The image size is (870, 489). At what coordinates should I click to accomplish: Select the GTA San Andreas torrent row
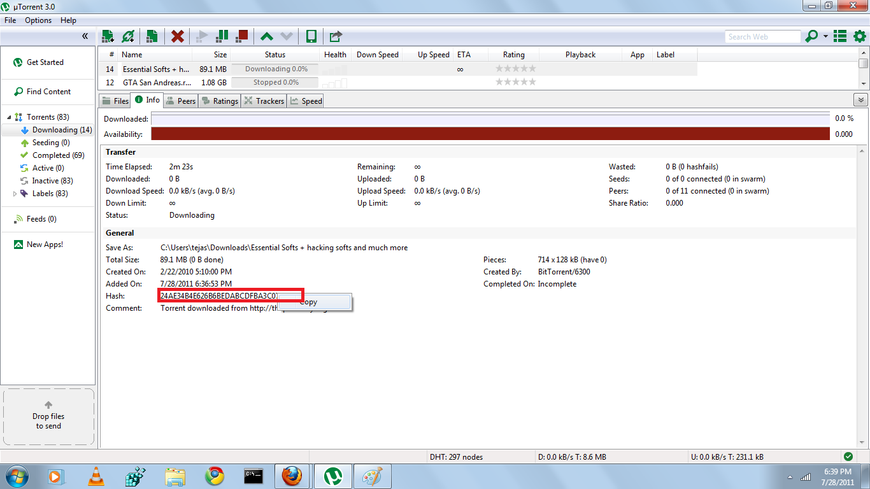(x=398, y=82)
